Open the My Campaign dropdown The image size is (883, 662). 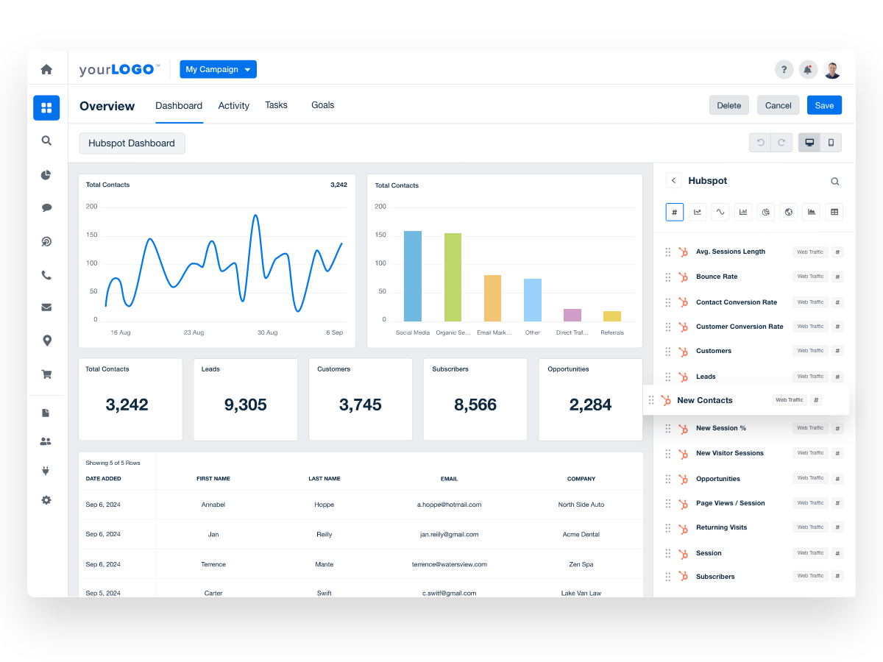point(218,69)
